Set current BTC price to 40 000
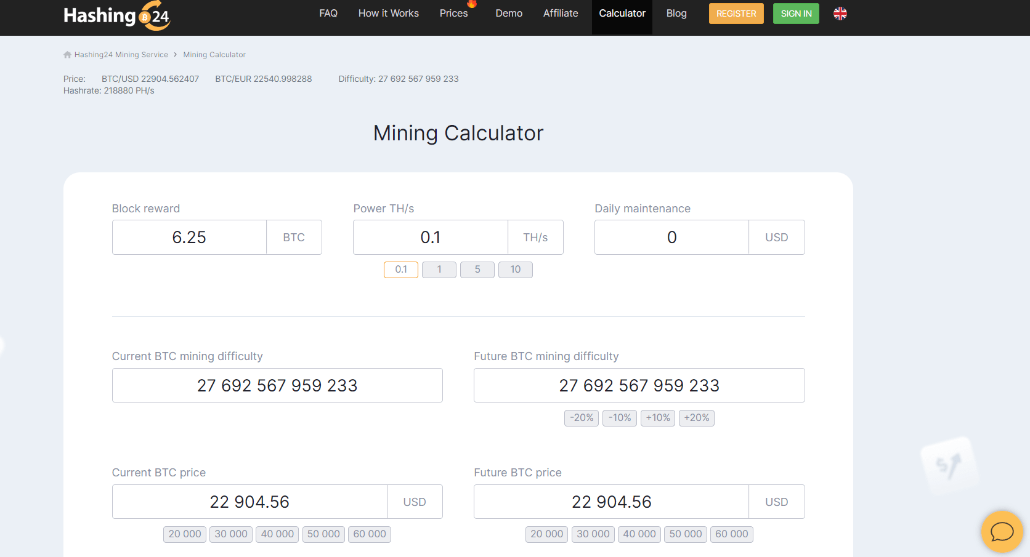The image size is (1030, 557). (x=277, y=534)
